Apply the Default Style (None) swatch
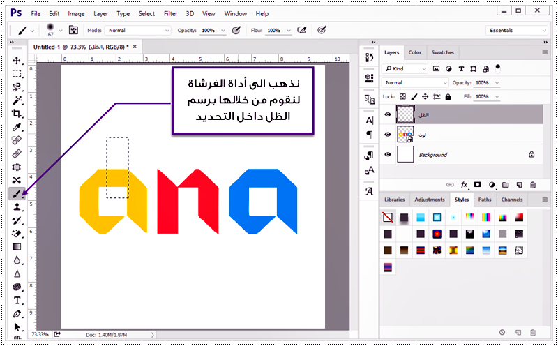 [388, 217]
